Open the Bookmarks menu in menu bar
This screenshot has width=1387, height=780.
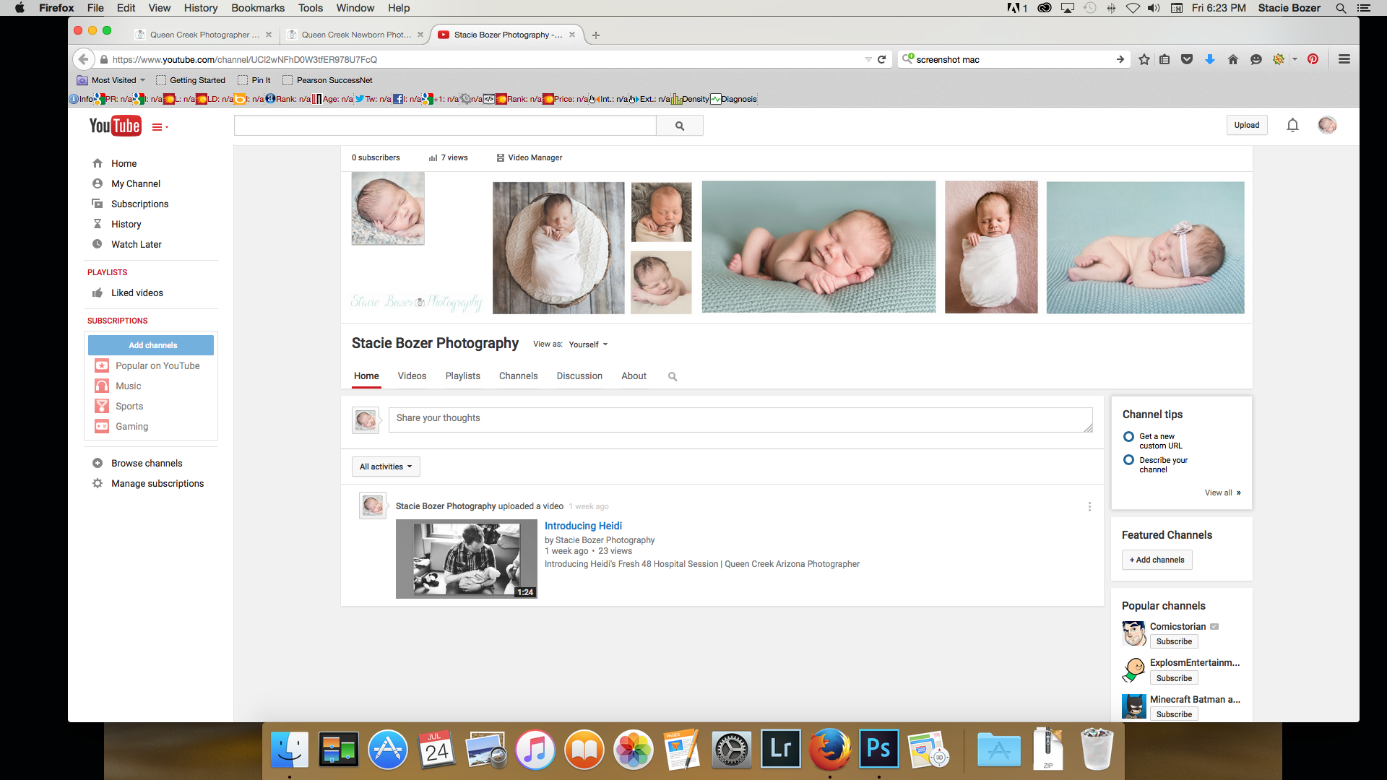[x=258, y=8]
